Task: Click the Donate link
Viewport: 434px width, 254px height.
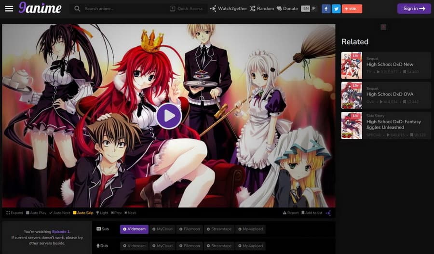Action: pyautogui.click(x=287, y=9)
